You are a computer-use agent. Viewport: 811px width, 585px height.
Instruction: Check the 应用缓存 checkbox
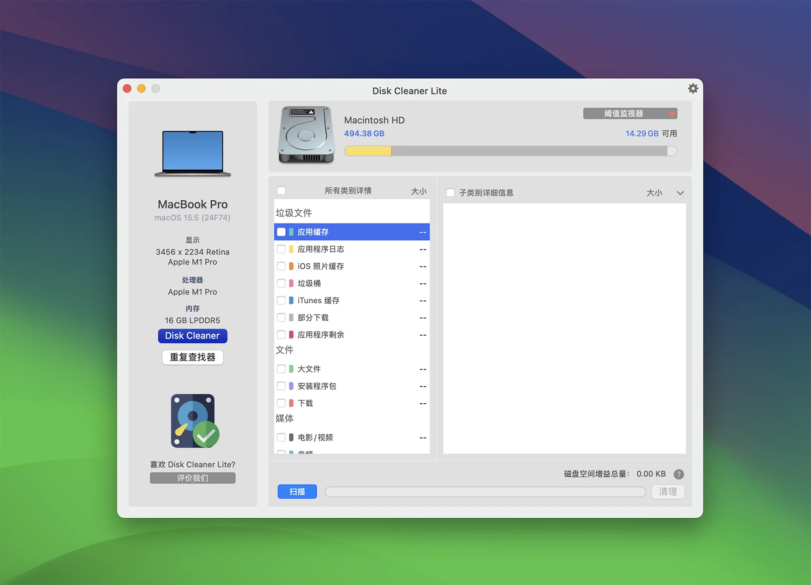click(281, 232)
